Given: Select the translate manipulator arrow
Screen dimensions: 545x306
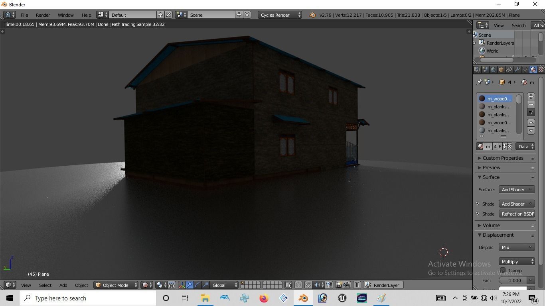Looking at the screenshot, I should [190, 285].
